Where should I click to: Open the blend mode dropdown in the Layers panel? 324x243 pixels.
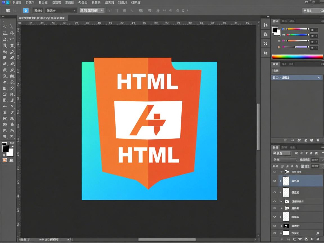(282, 153)
